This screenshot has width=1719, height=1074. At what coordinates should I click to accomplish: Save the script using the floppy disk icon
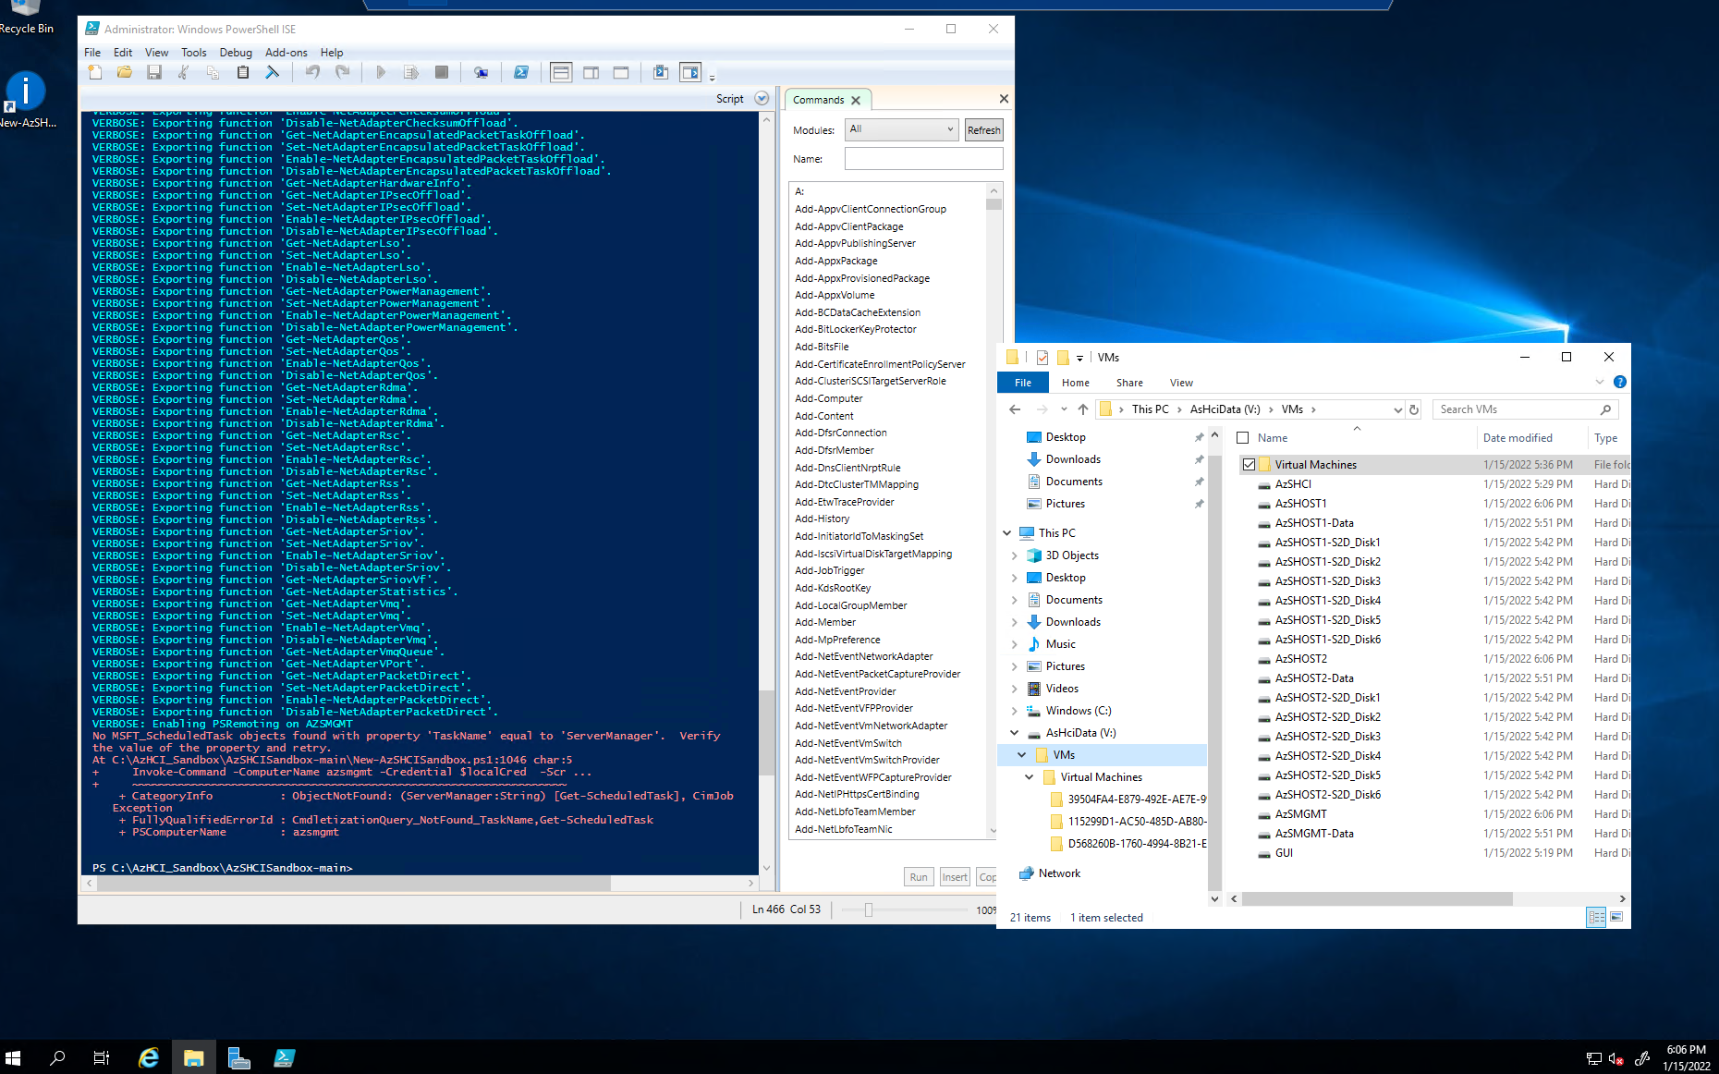click(x=154, y=72)
